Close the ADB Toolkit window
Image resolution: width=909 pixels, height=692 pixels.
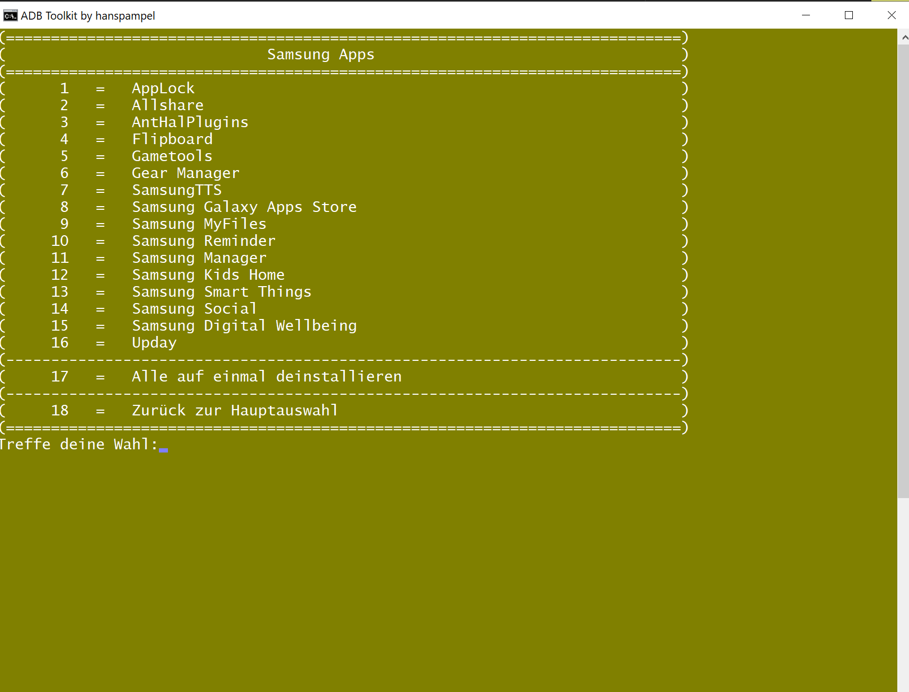pos(892,15)
